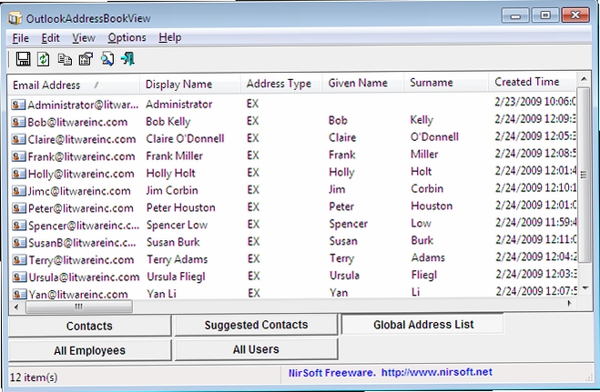The image size is (600, 392).
Task: Click the Exit toolbar icon
Action: [x=127, y=59]
